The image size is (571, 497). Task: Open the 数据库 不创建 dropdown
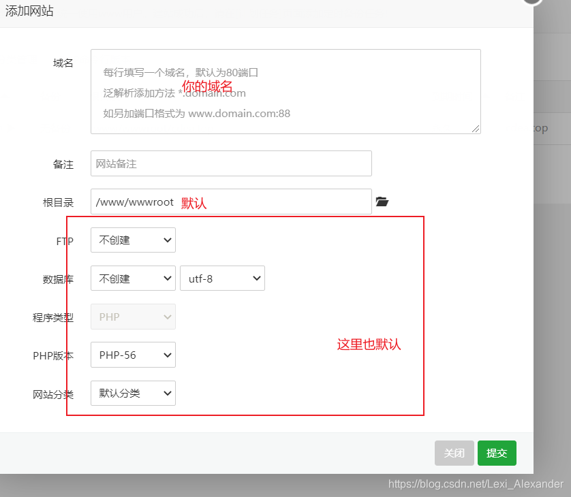tap(133, 278)
